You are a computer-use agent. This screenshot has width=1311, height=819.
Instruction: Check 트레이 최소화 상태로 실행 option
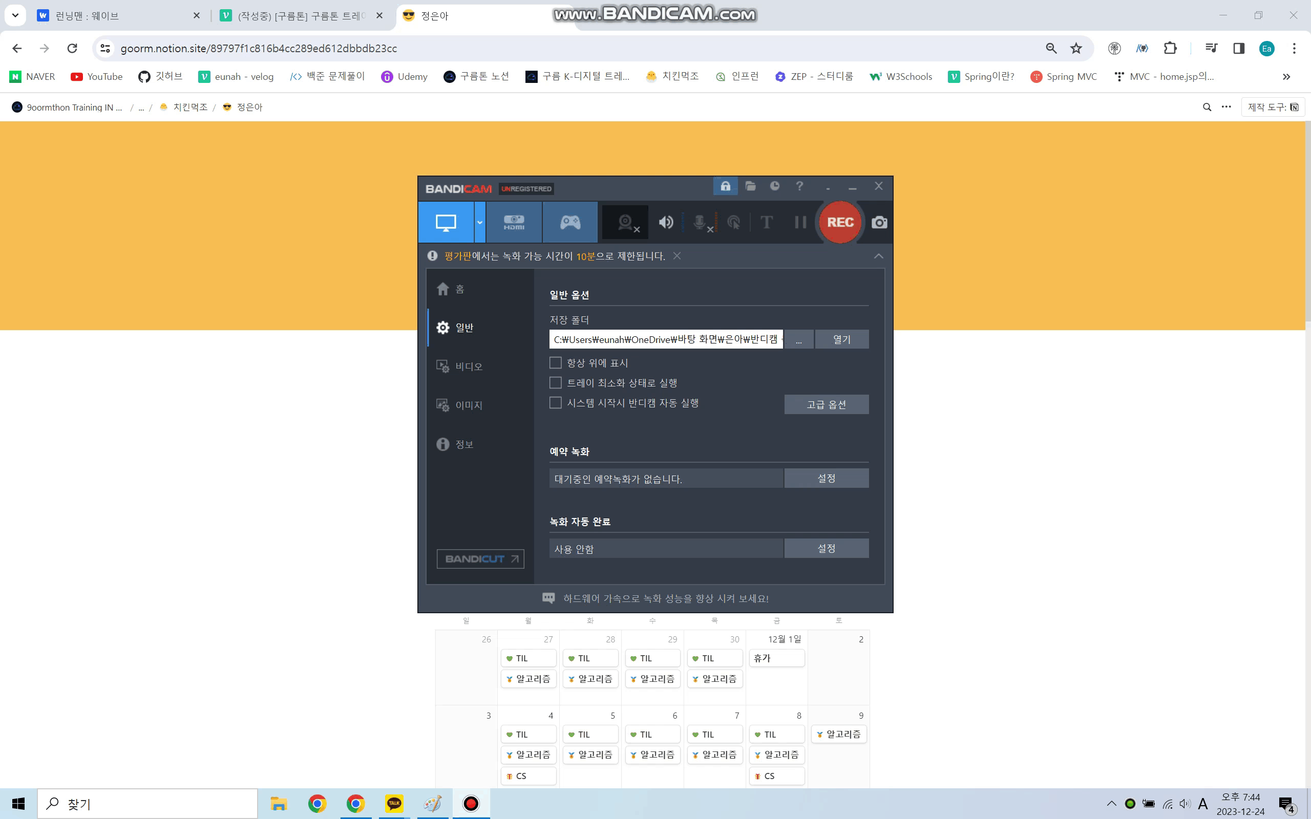tap(555, 382)
